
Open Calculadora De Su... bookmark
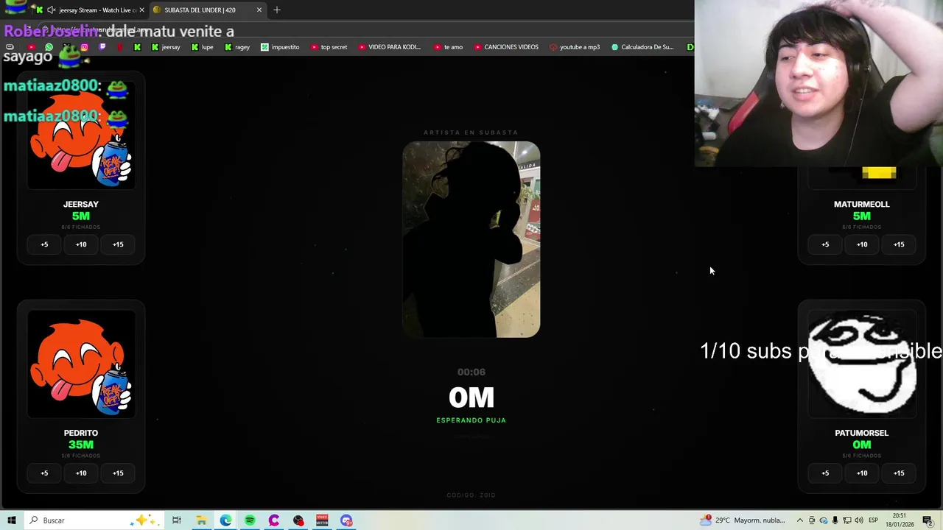642,47
